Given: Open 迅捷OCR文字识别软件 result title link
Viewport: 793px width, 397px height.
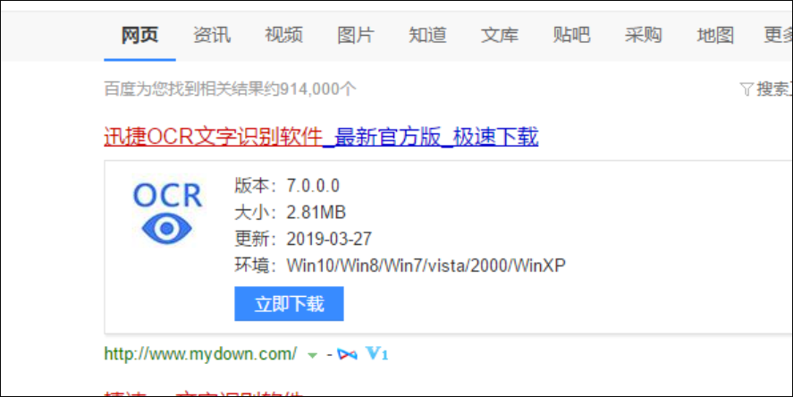Looking at the screenshot, I should [321, 137].
